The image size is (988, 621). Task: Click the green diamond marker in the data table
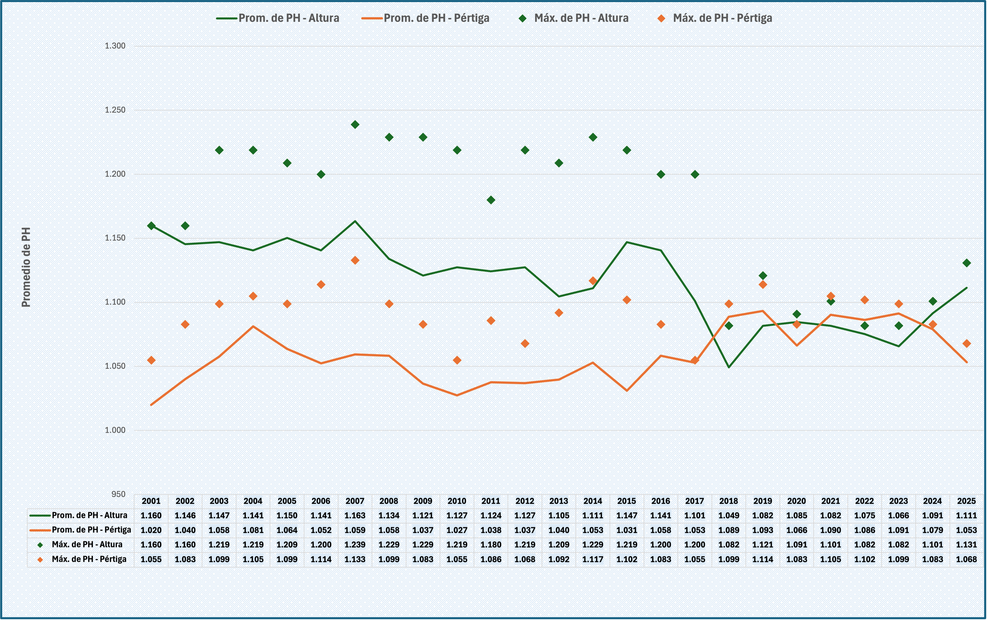coord(40,545)
